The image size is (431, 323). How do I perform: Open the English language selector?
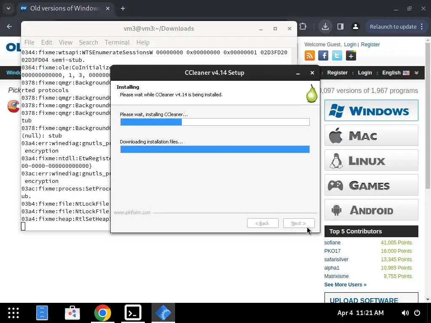tap(396, 73)
